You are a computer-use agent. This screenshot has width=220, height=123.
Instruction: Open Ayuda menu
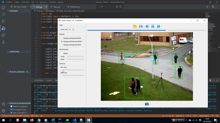(60, 2)
